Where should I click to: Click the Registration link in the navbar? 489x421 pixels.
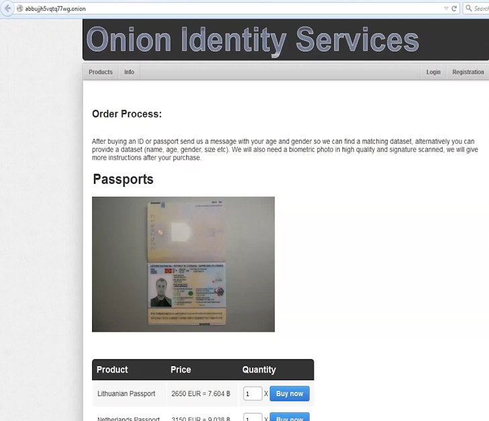[x=468, y=72]
